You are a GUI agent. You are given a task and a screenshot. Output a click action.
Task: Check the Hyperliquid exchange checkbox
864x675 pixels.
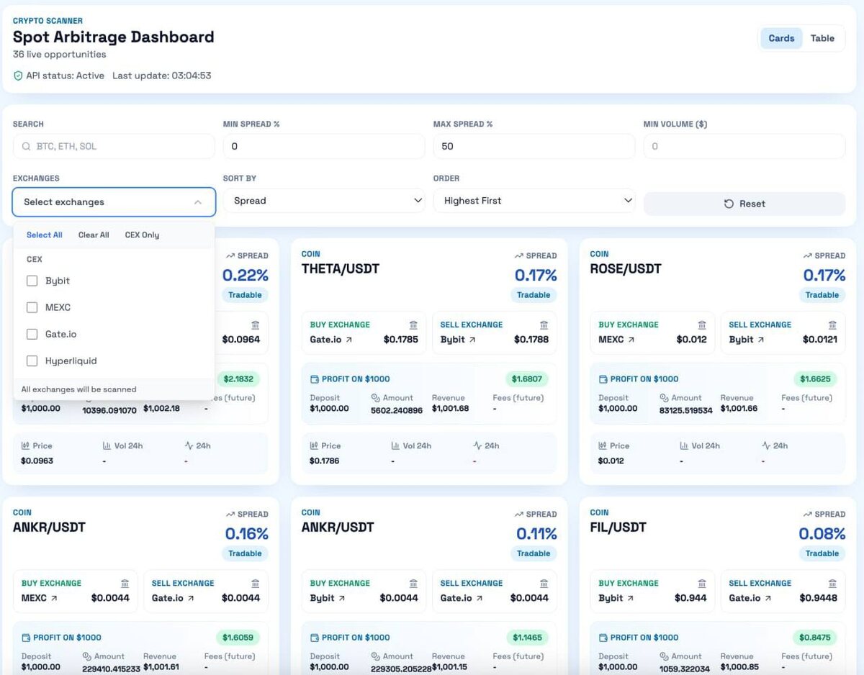(32, 361)
